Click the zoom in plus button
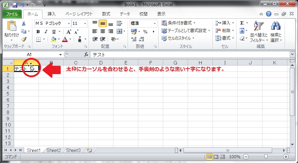The width and height of the screenshot is (298, 163). coord(286,157)
